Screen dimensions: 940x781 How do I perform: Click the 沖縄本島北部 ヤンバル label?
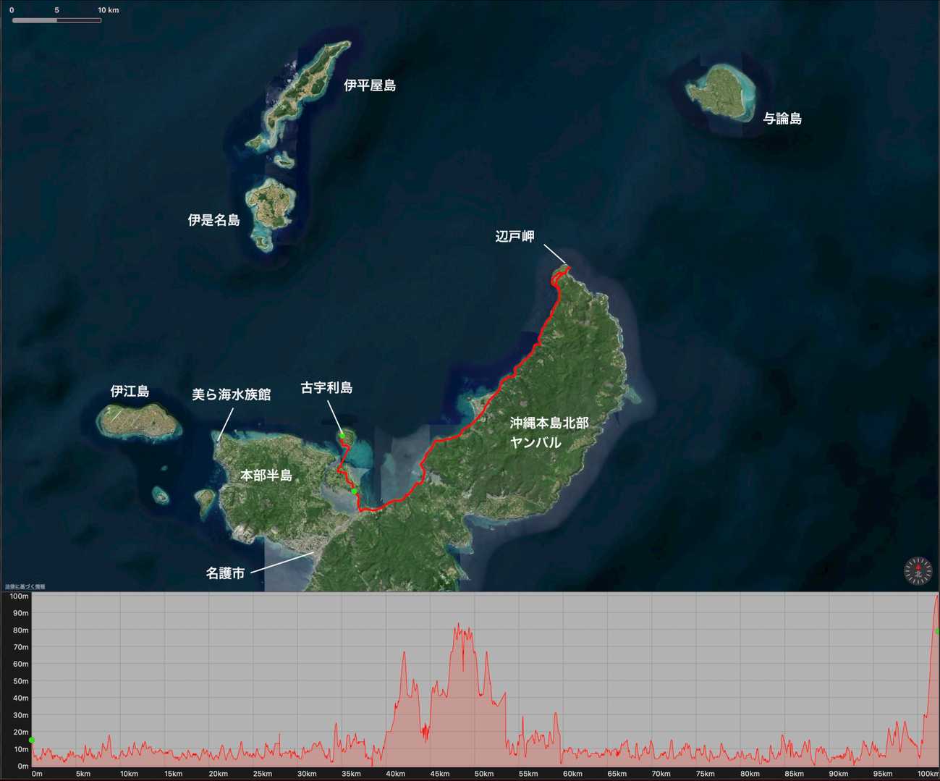click(549, 432)
